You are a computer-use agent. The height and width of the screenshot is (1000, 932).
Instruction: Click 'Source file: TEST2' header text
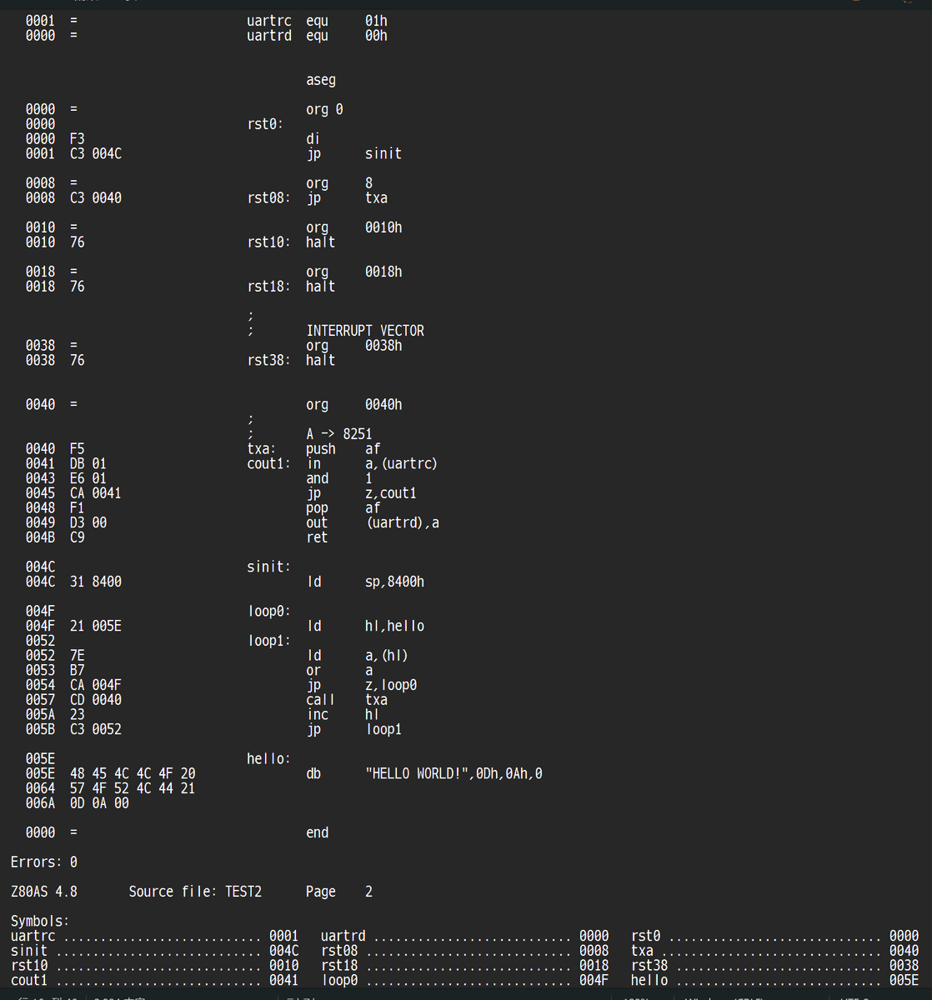tap(195, 892)
